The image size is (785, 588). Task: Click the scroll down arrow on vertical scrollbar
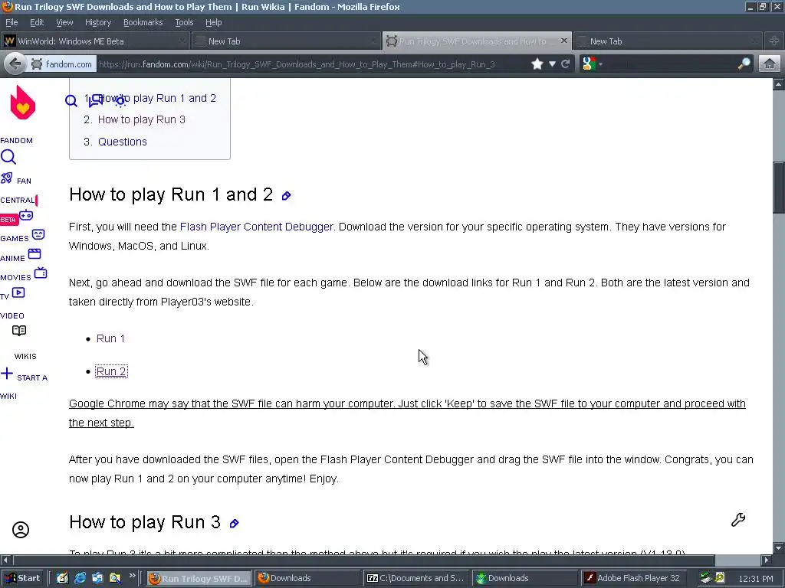pyautogui.click(x=779, y=547)
